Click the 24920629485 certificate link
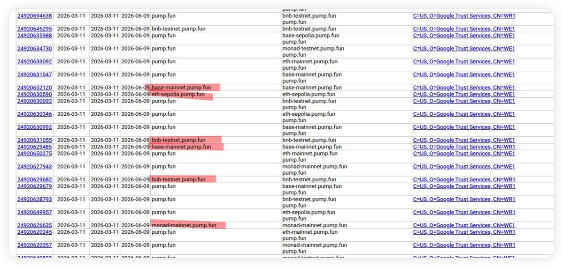 [35, 147]
